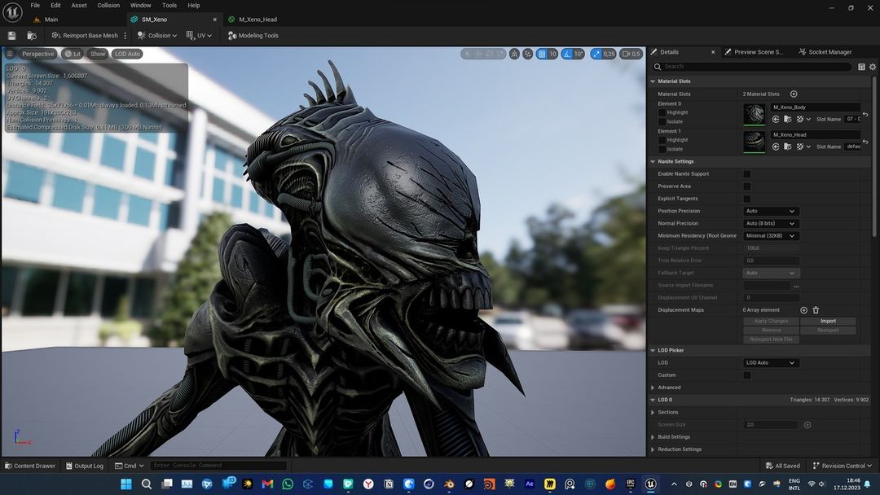Screen dimensions: 880x495
Task: Check Explicit Tangents option
Action: point(747,199)
